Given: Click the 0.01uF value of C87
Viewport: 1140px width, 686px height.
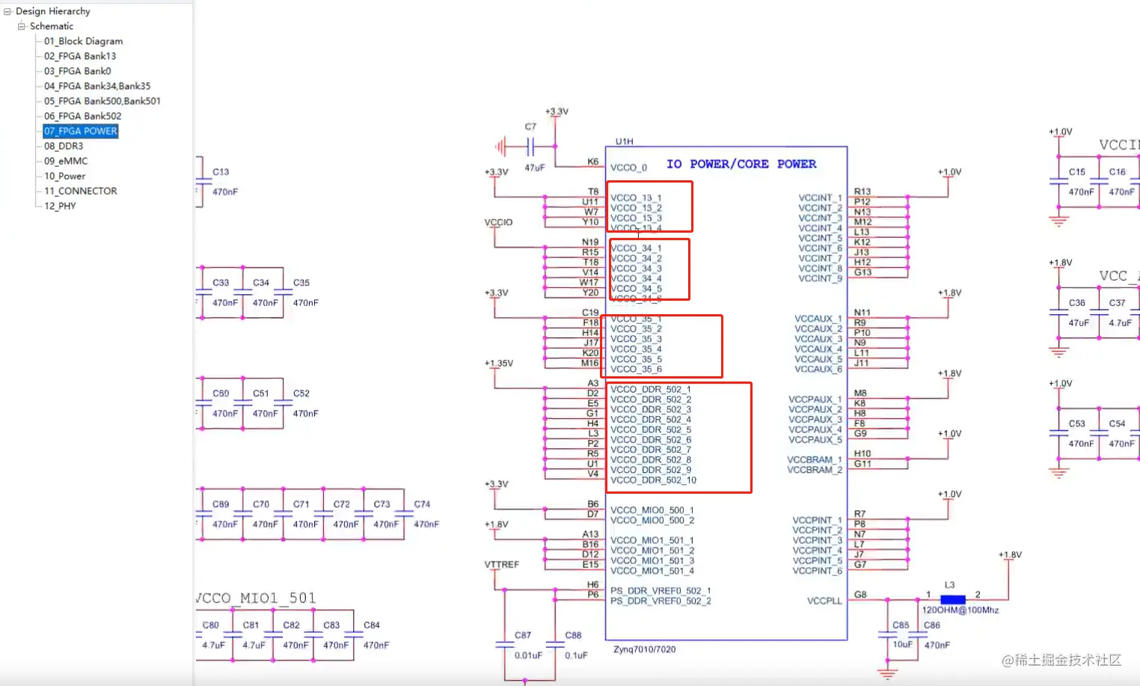Looking at the screenshot, I should click(x=528, y=655).
